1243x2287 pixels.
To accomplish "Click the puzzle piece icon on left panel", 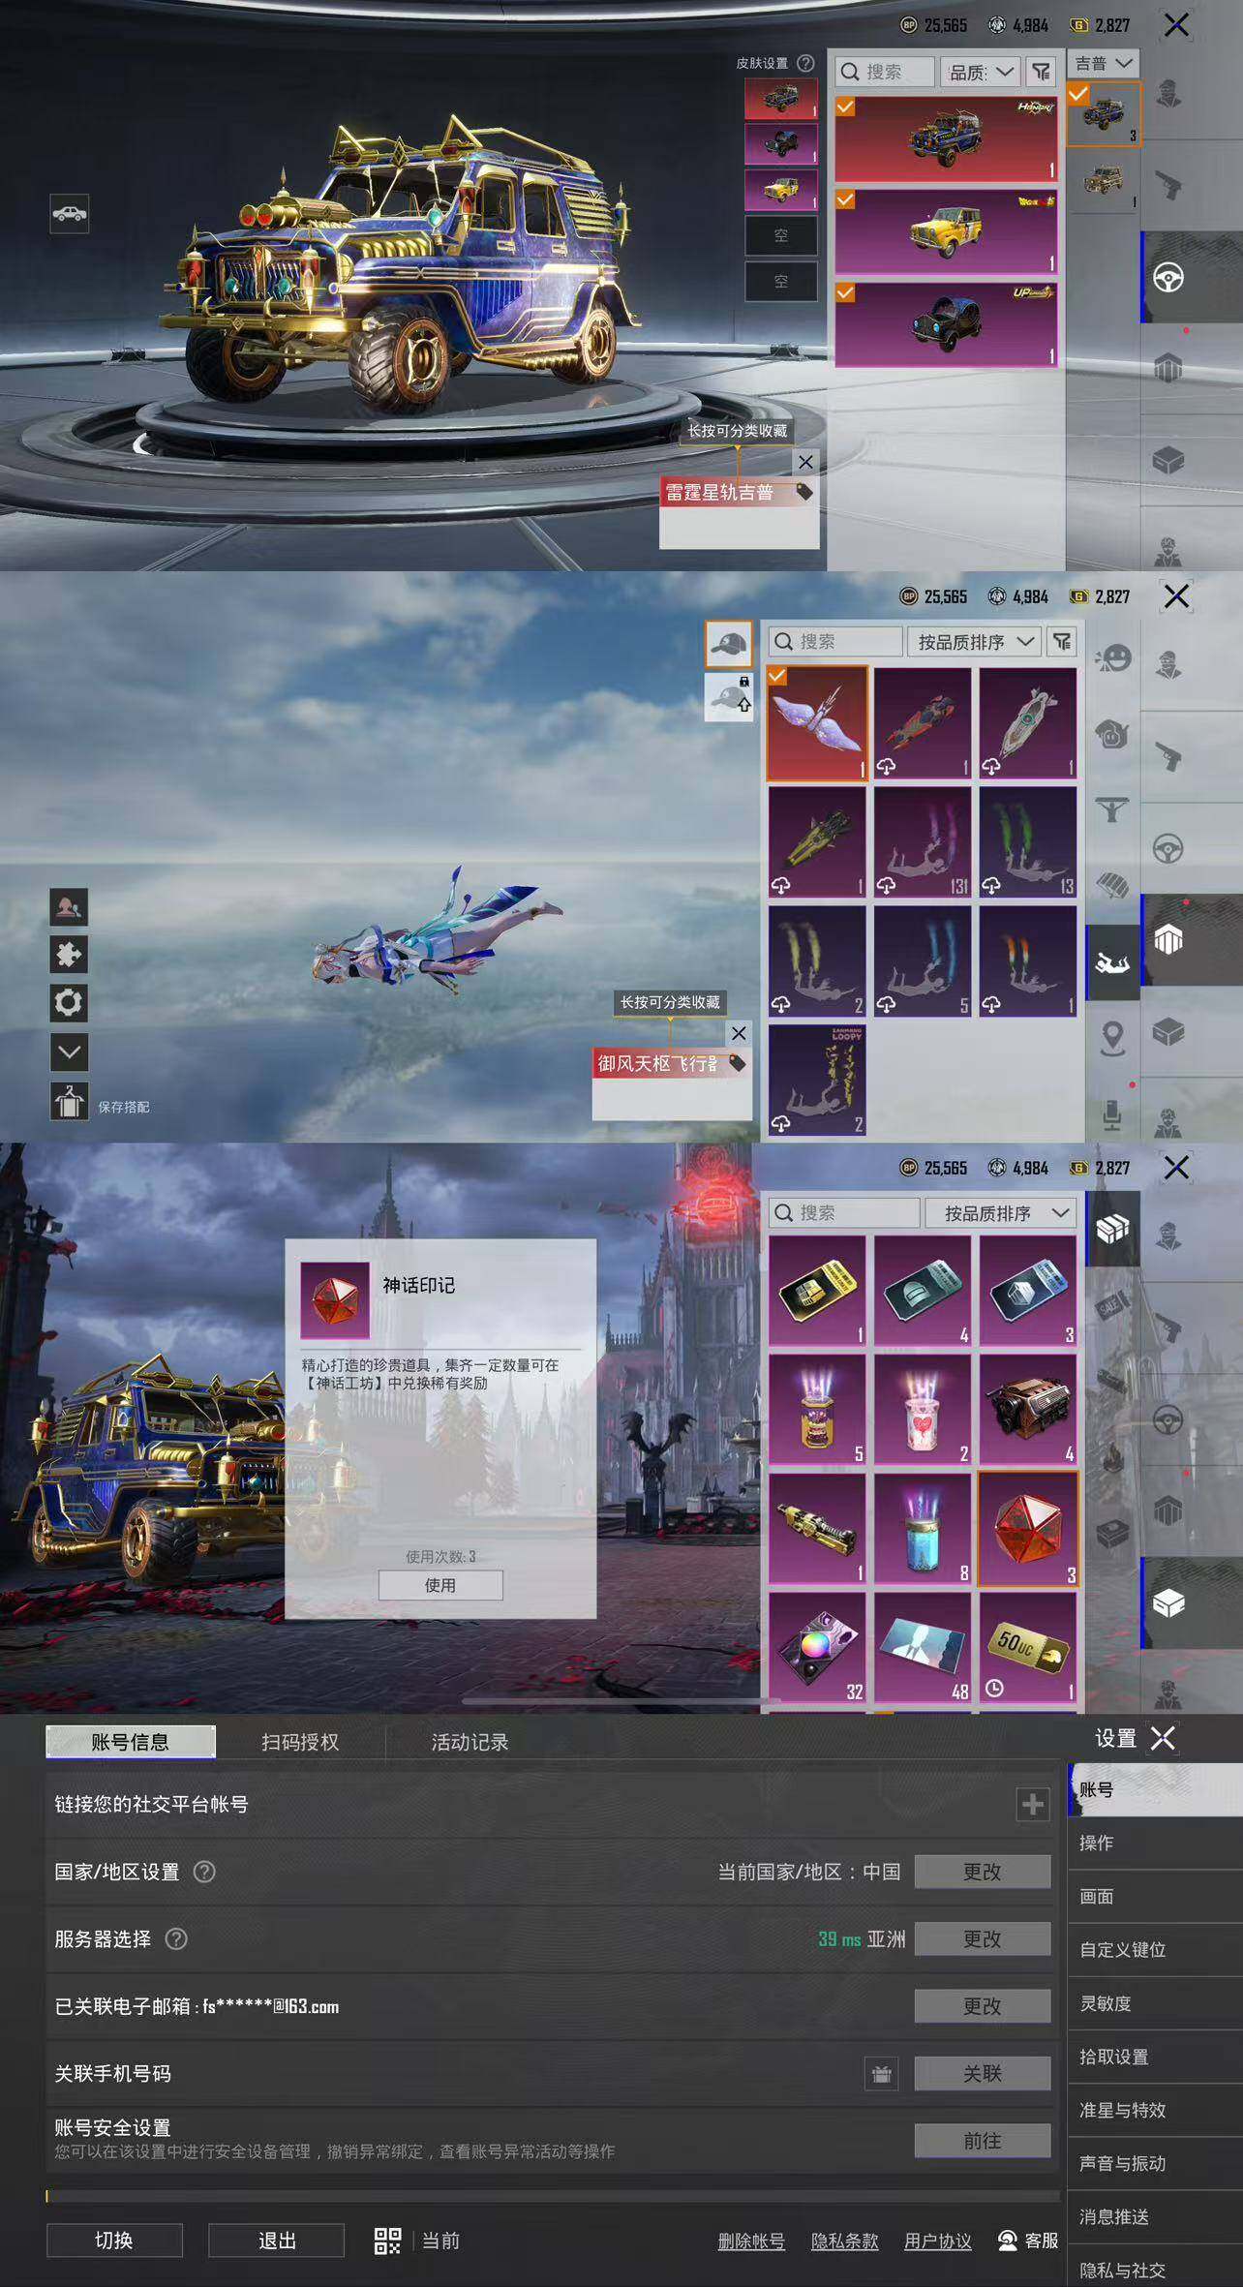I will click(69, 955).
